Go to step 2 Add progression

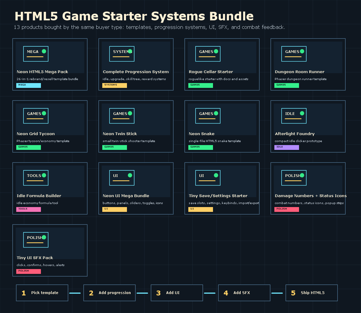[x=110, y=293]
